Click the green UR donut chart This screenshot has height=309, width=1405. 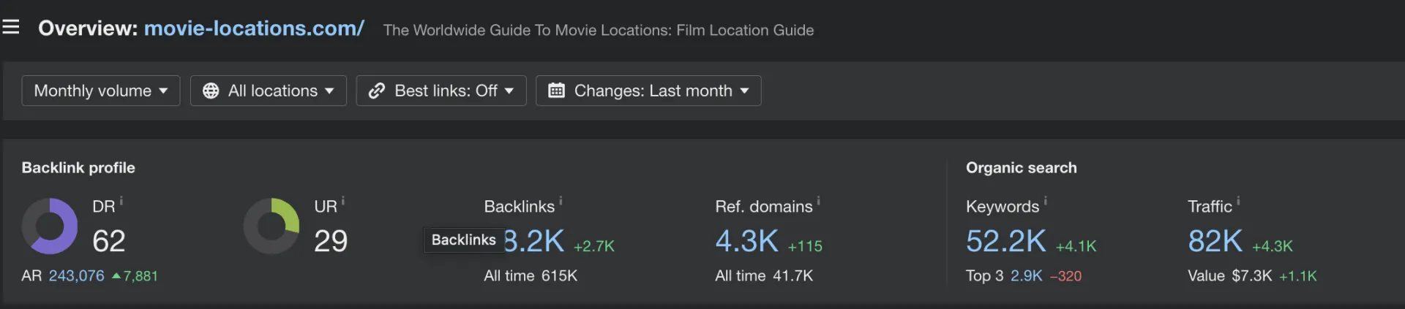(271, 226)
